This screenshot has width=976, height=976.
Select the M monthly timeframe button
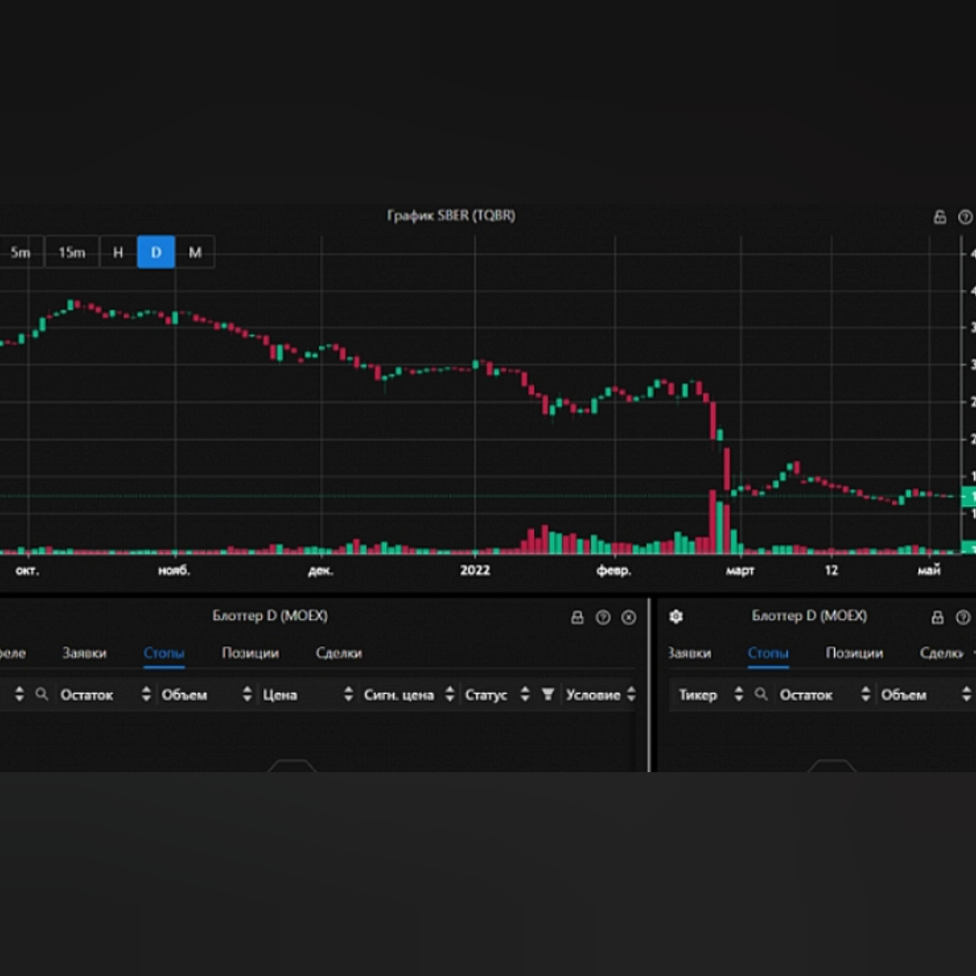[x=195, y=252]
